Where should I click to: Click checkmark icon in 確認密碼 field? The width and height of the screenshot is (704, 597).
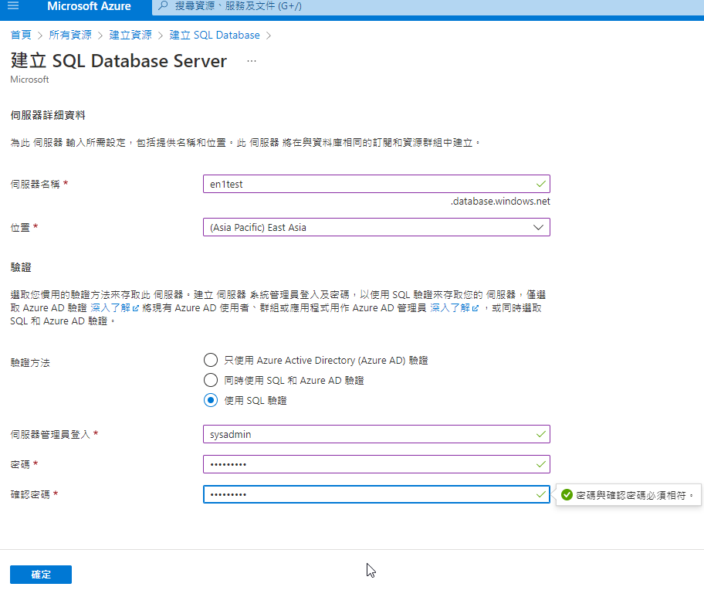[x=541, y=494]
